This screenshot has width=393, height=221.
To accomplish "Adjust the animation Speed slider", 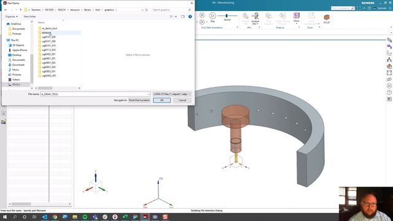I will tap(227, 16).
